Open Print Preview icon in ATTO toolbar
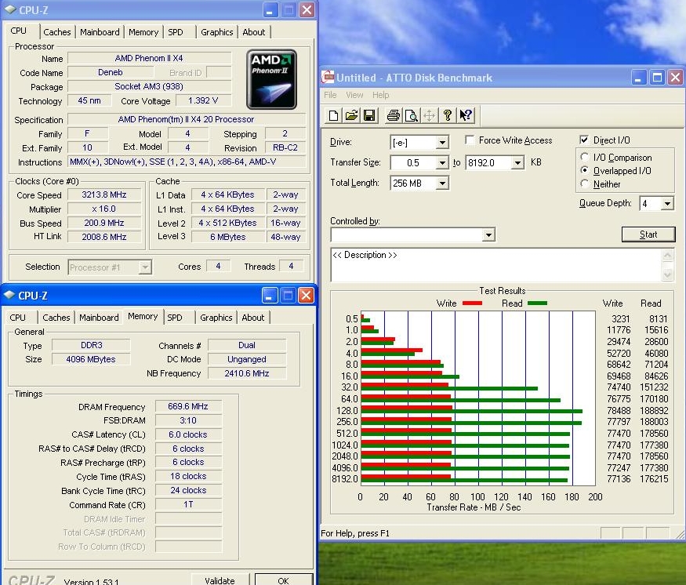686x585 pixels. [x=412, y=115]
